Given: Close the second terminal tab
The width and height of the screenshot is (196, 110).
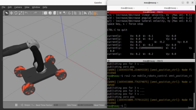Looking at the screenshot, I should point(191,8).
